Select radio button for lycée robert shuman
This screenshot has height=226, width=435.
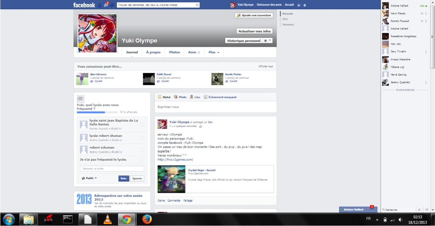coord(142,138)
